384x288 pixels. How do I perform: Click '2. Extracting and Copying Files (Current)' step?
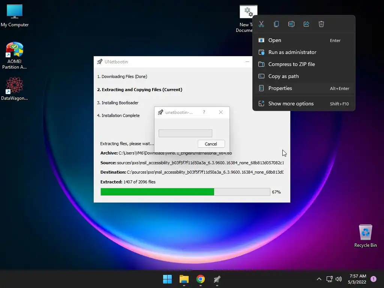pos(139,90)
